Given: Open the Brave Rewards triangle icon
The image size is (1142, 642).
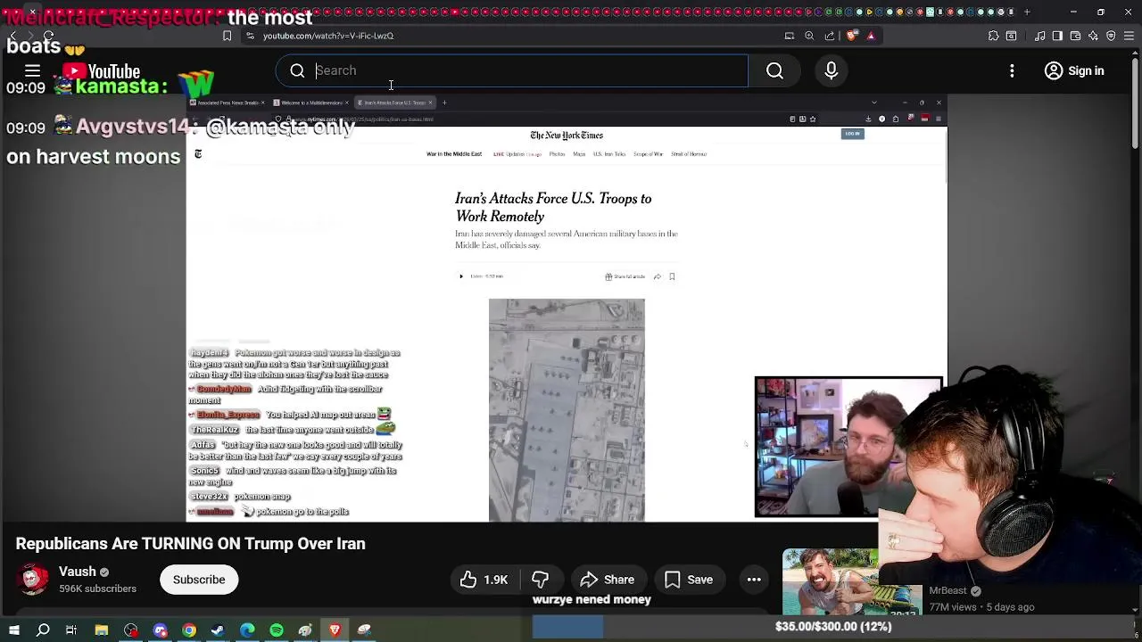Looking at the screenshot, I should (x=871, y=36).
